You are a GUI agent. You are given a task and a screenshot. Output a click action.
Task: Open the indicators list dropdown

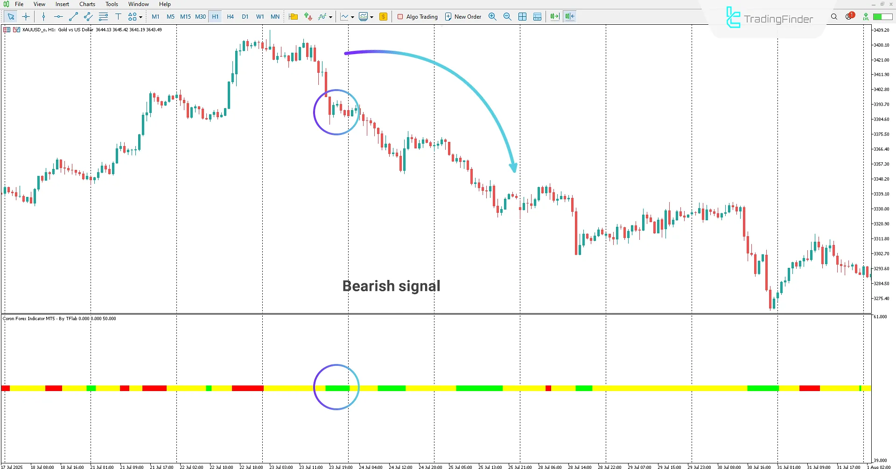tap(325, 16)
